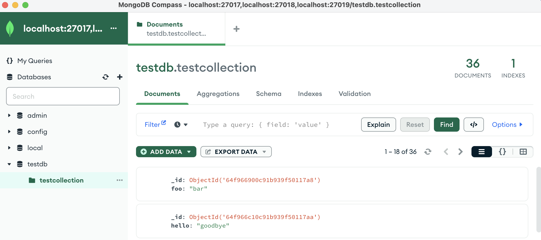Click the local database icon
541x240 pixels.
click(20, 148)
